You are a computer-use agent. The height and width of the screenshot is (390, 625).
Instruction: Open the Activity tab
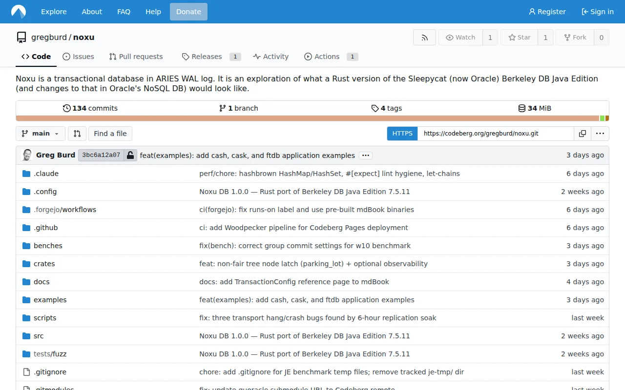point(271,57)
